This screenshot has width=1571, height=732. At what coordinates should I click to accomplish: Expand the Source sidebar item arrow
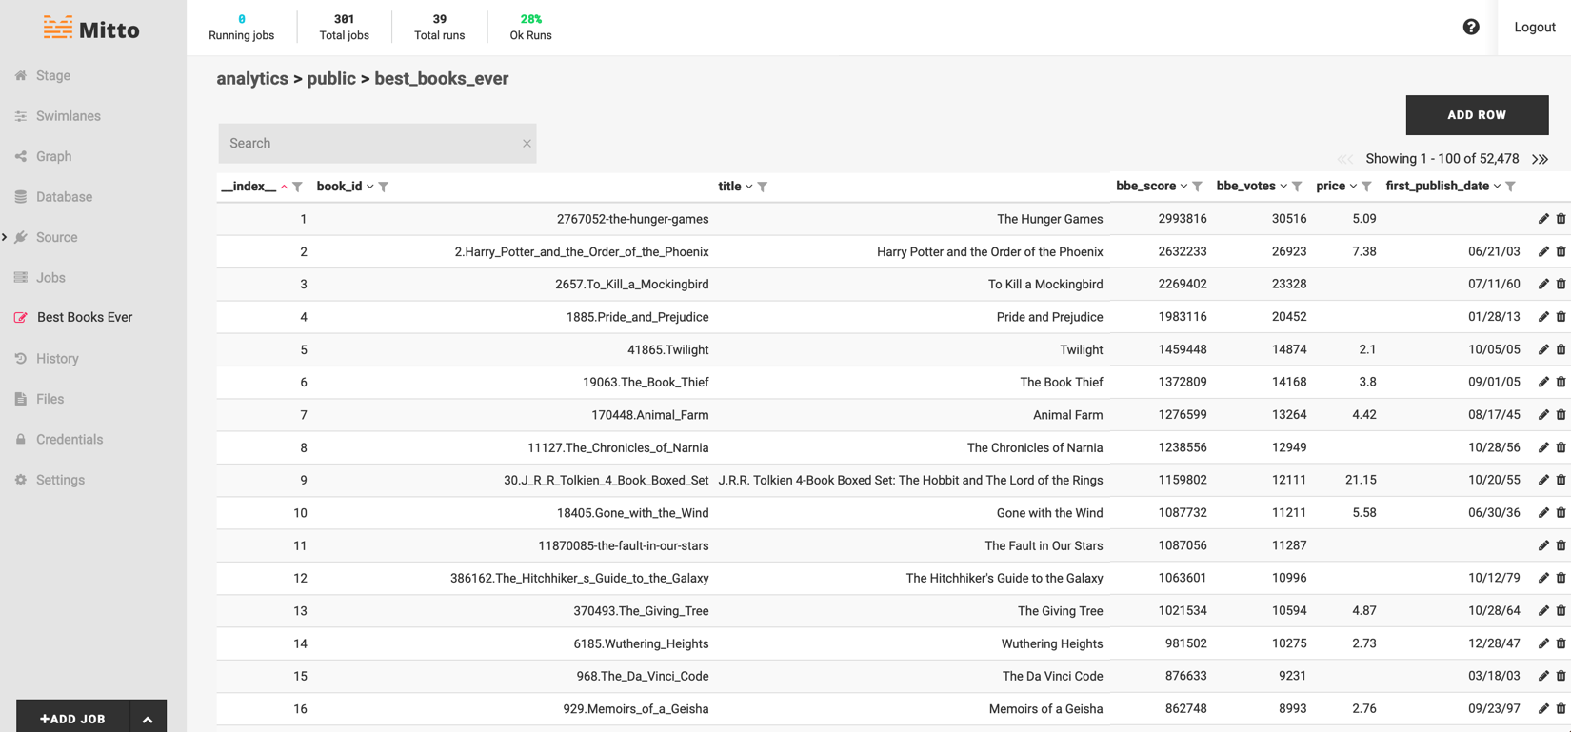5,237
